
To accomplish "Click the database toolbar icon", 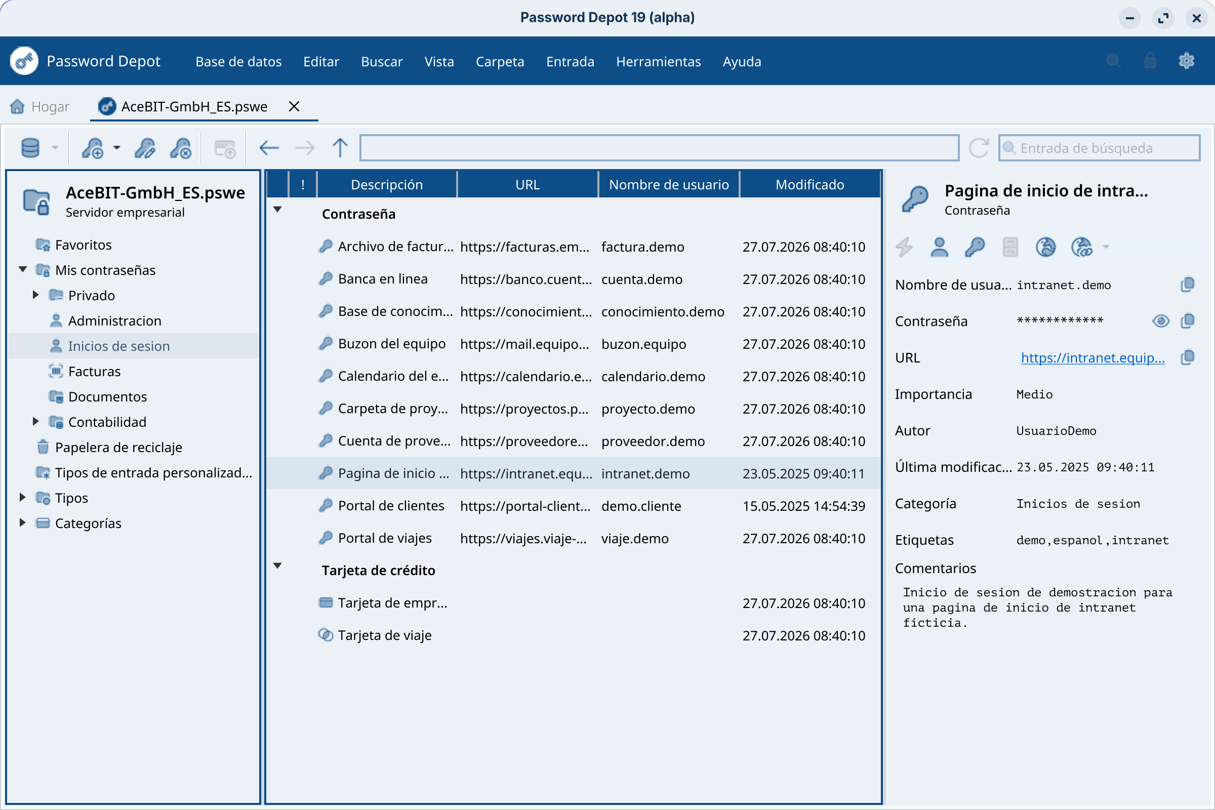I will click(30, 148).
